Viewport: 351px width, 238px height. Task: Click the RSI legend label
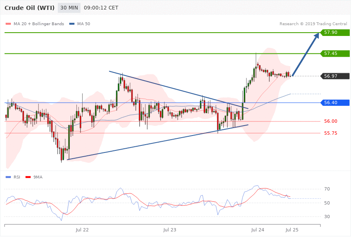coord(17,177)
